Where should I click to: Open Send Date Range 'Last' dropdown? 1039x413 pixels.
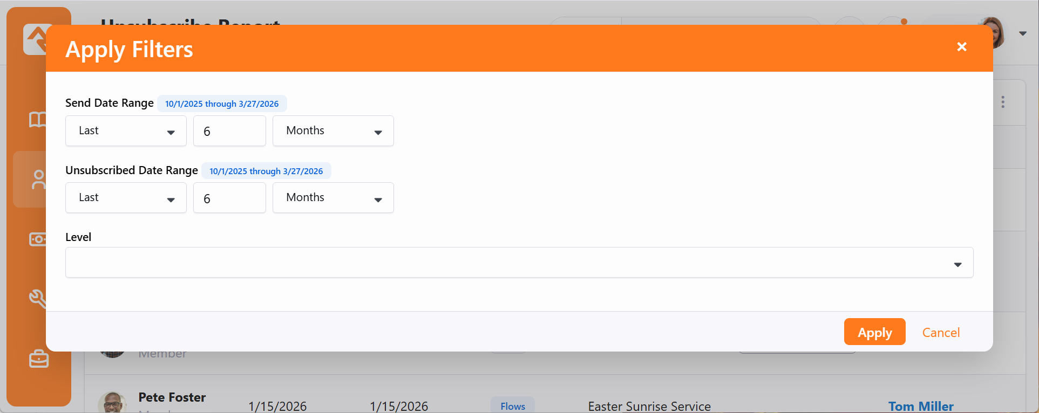click(x=126, y=131)
